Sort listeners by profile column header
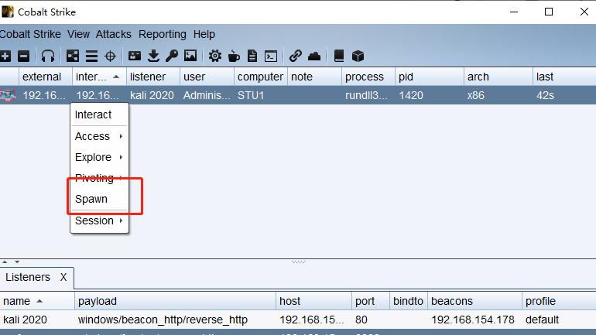596x335 pixels. tap(559, 301)
